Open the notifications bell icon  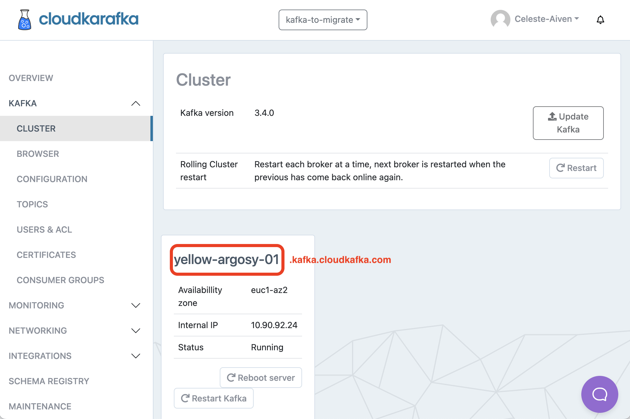coord(600,20)
